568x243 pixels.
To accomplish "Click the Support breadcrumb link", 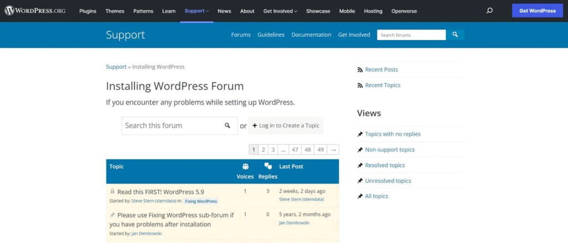I will [116, 67].
